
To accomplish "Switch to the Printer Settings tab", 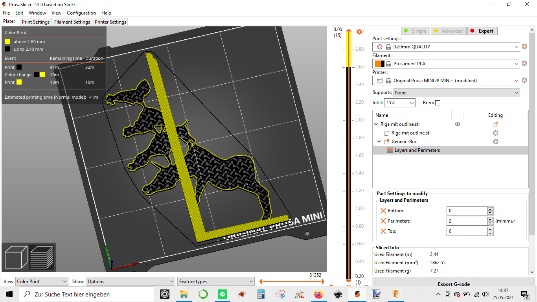I will click(110, 22).
